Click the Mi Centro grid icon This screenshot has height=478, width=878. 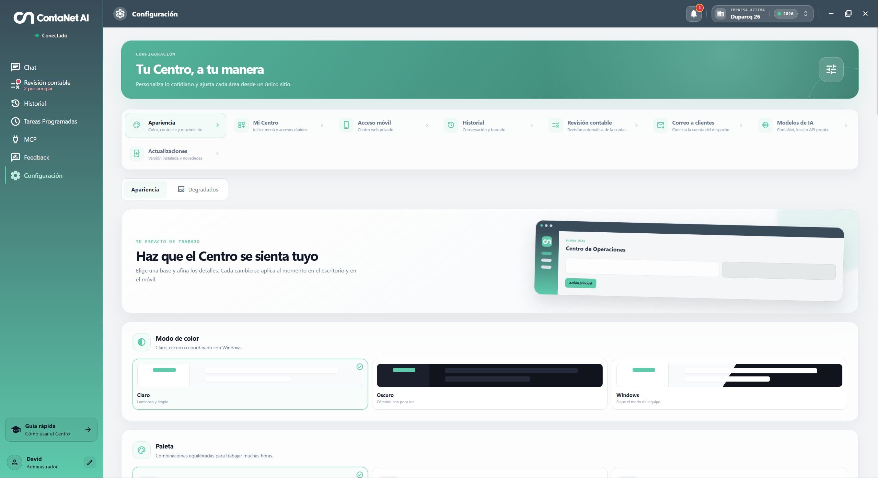[x=241, y=125]
